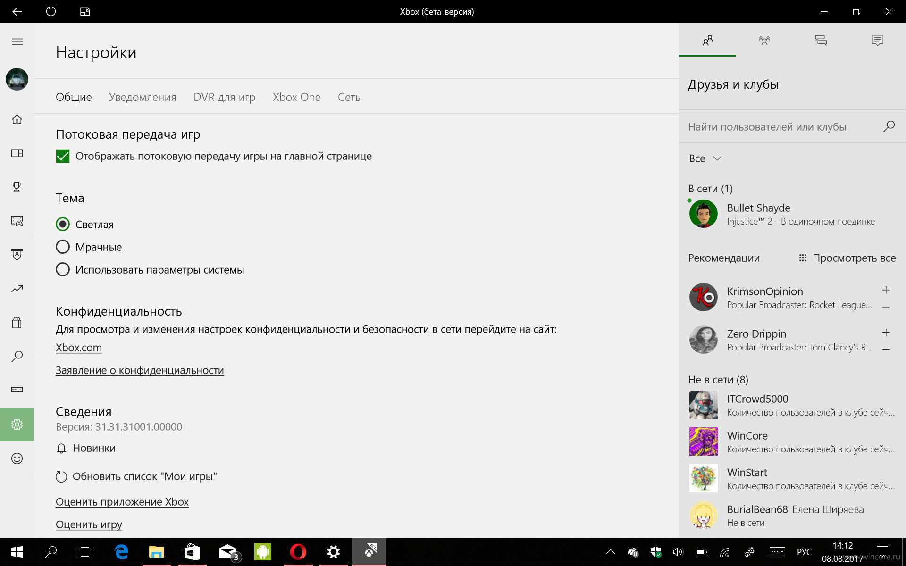Viewport: 906px width, 566px height.
Task: Open BurialBean68 friend entry
Action: [793, 516]
